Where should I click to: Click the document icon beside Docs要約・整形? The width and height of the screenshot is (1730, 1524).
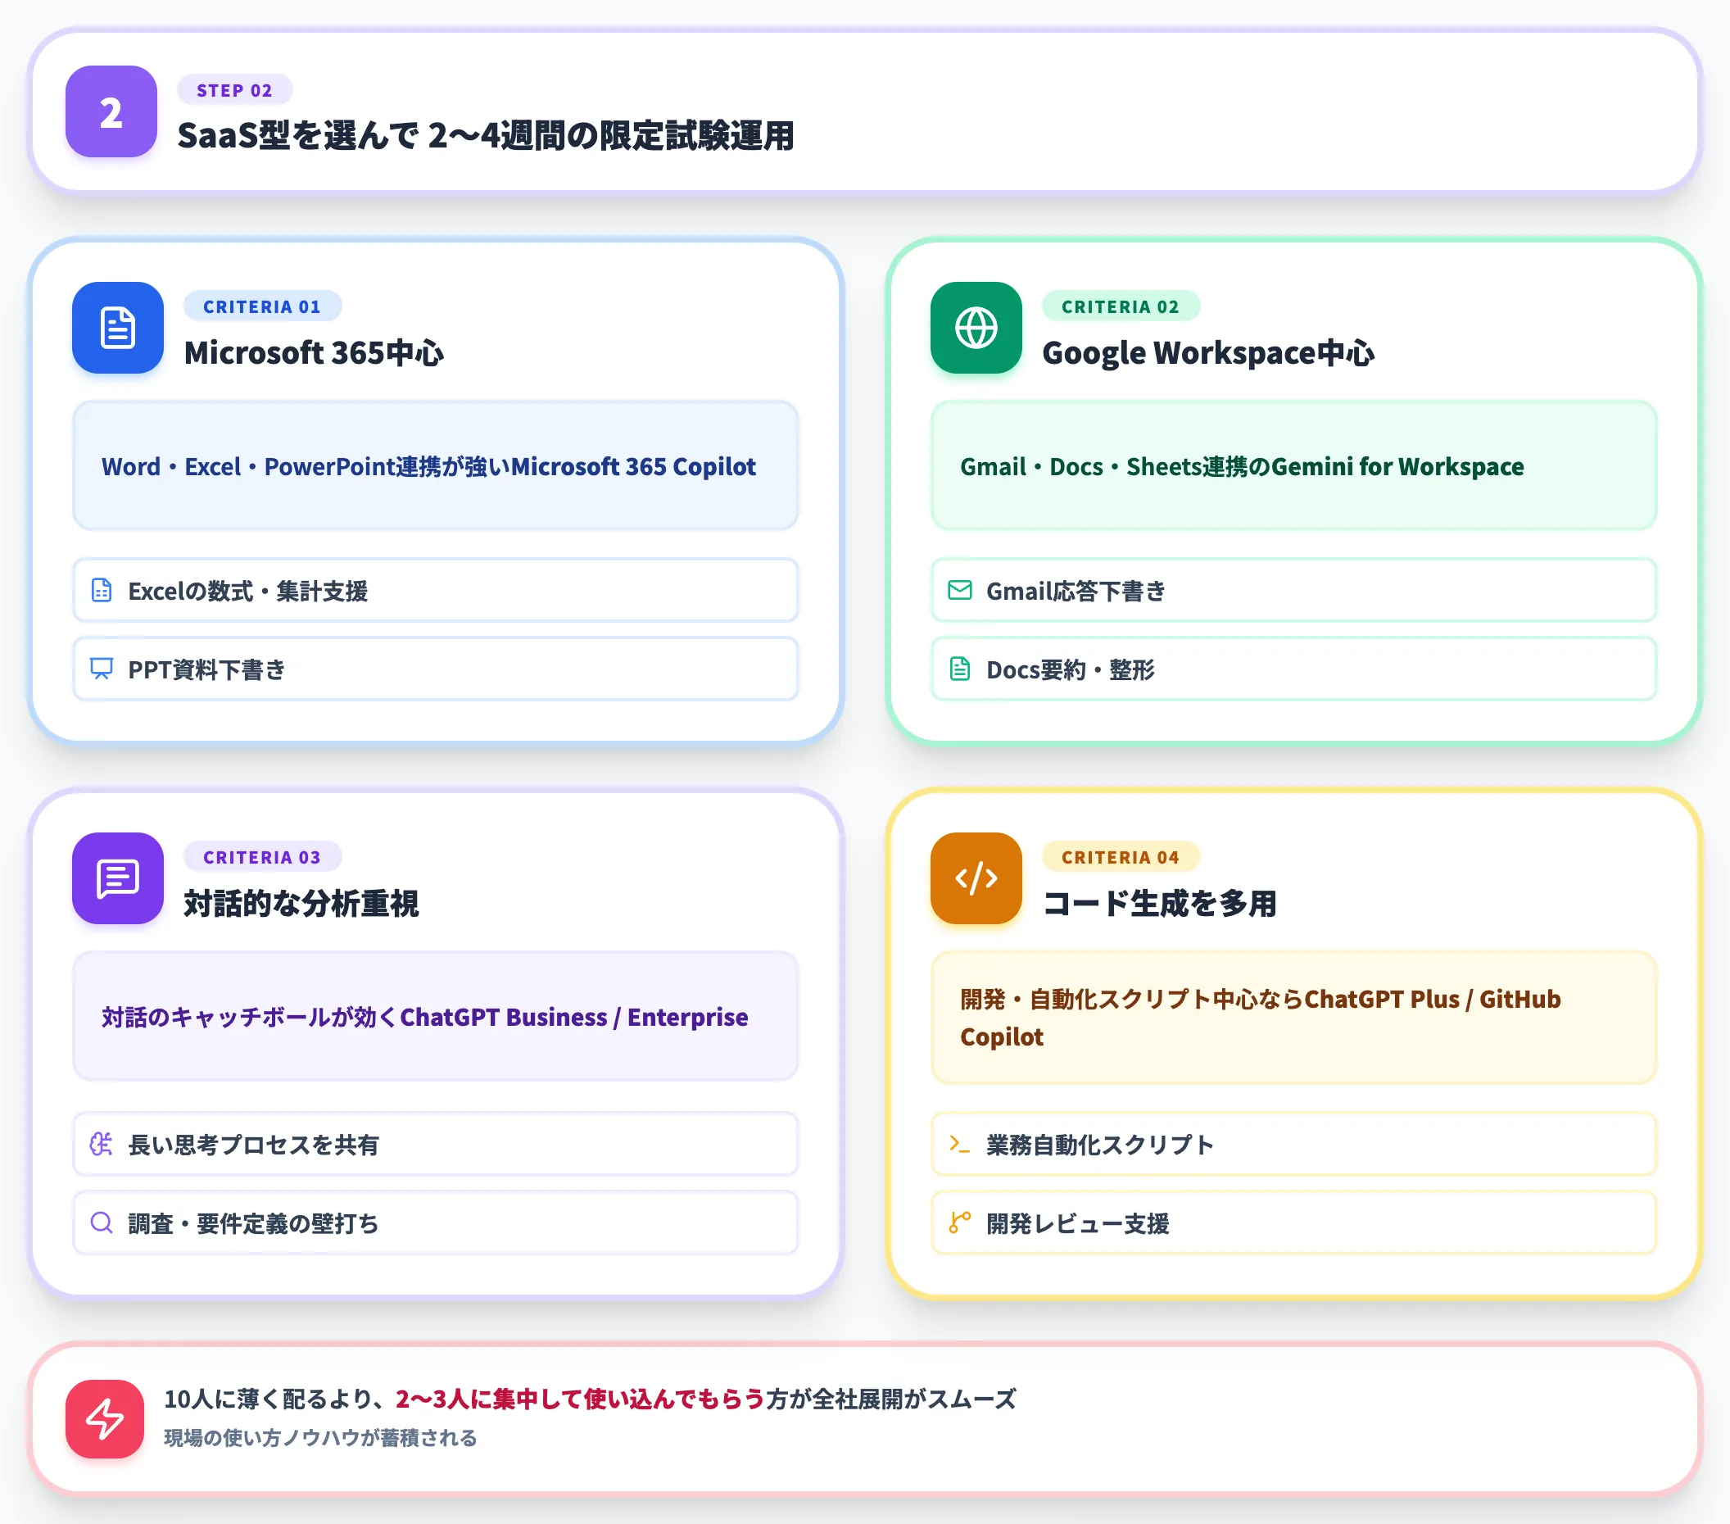coord(960,669)
